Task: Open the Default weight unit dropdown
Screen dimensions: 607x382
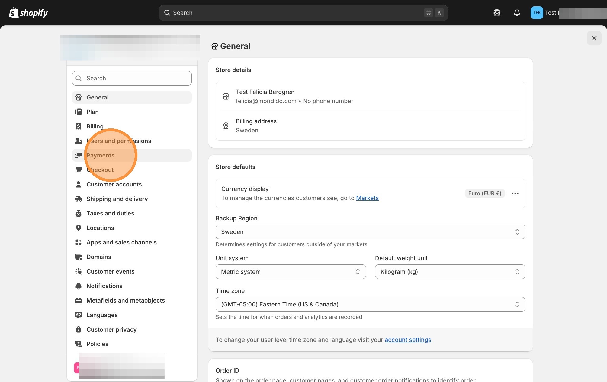Action: (450, 272)
